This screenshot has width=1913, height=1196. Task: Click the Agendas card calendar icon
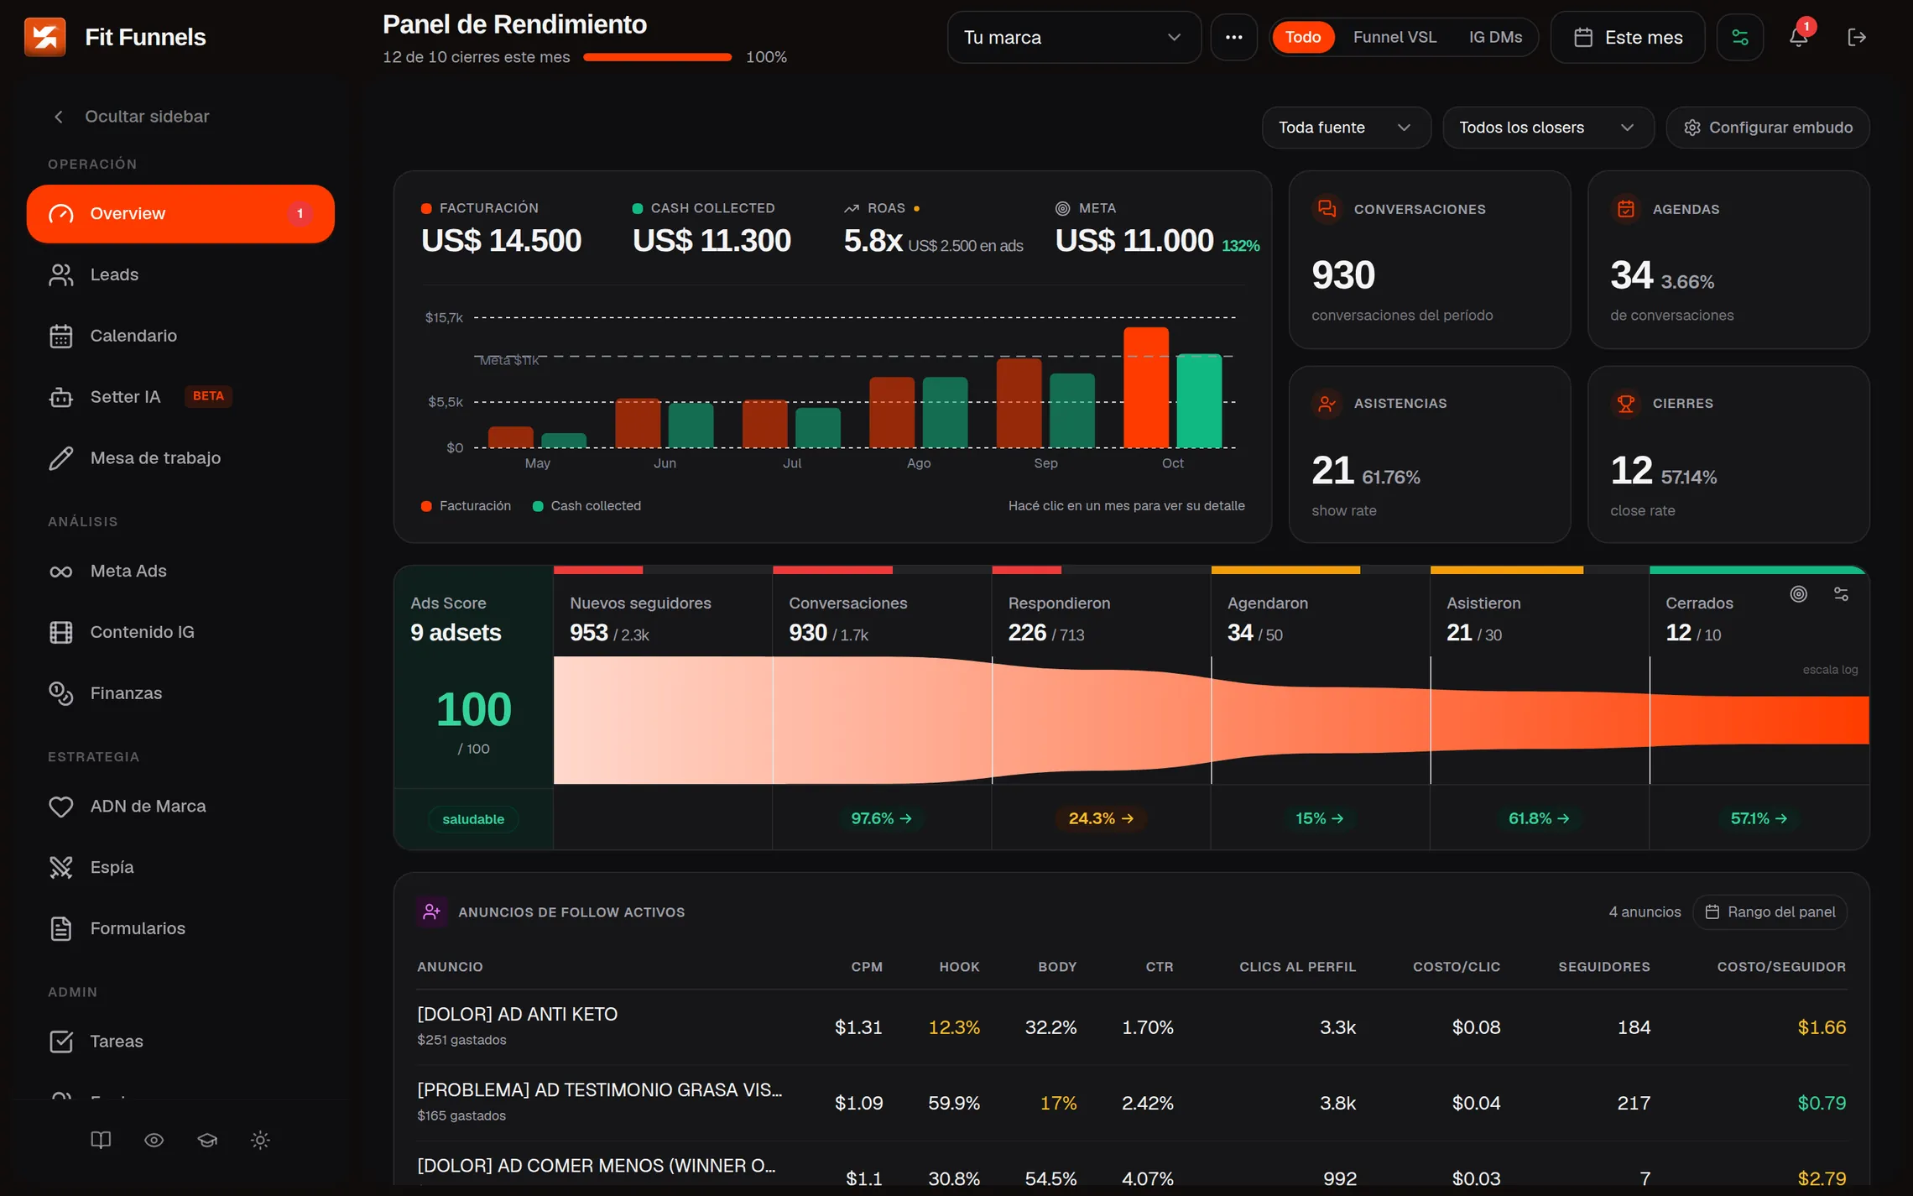[x=1625, y=209]
